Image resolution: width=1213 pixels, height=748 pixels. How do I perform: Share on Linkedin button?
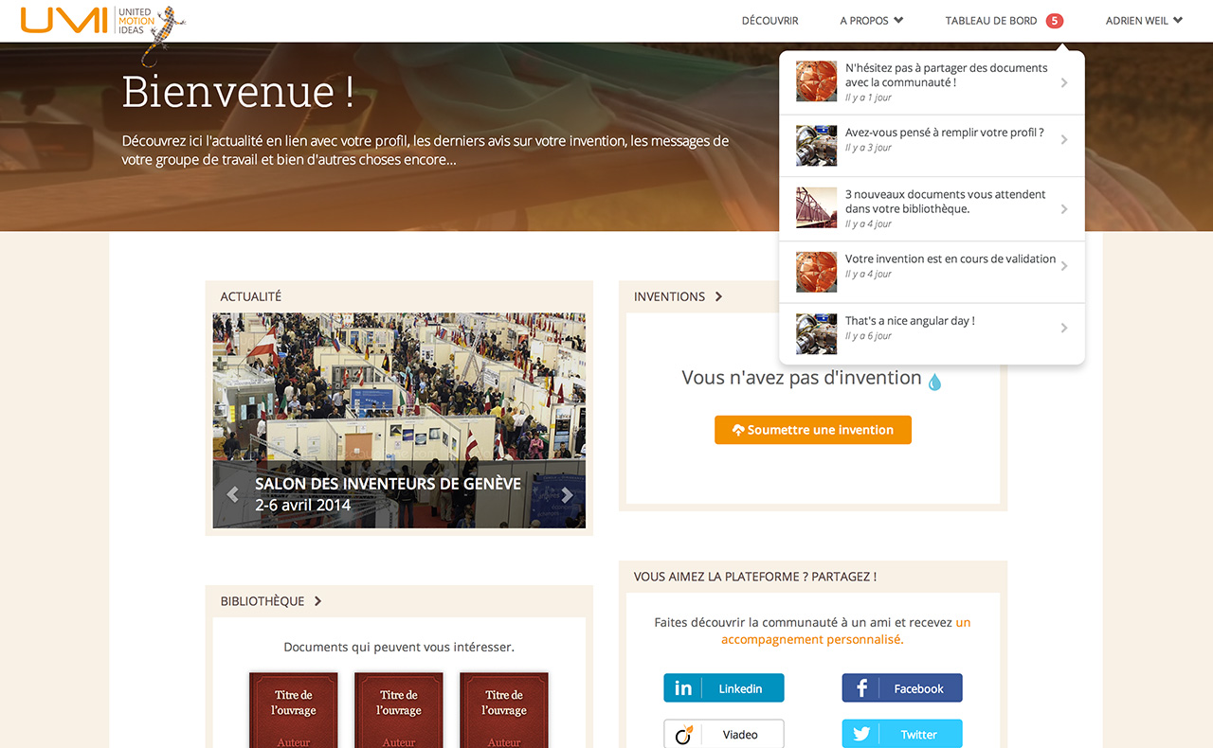724,688
